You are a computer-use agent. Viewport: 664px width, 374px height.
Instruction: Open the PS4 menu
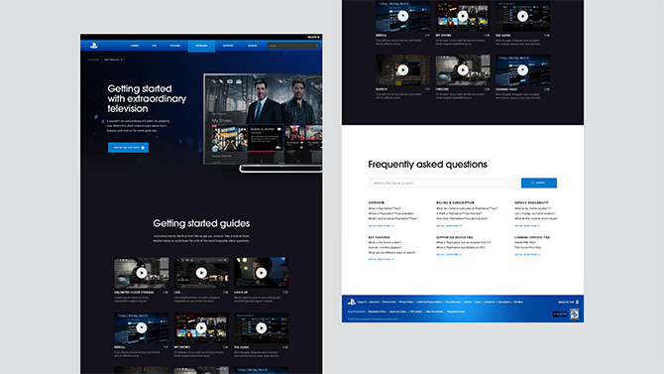(155, 46)
